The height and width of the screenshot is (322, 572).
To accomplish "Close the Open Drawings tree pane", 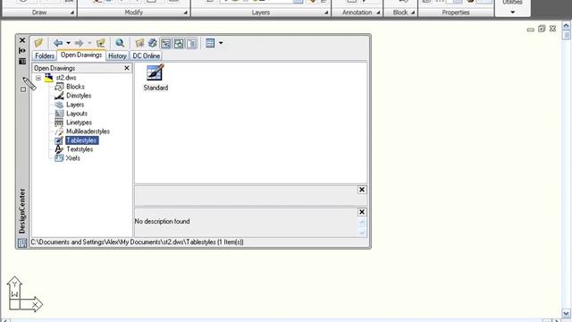I will coord(127,68).
